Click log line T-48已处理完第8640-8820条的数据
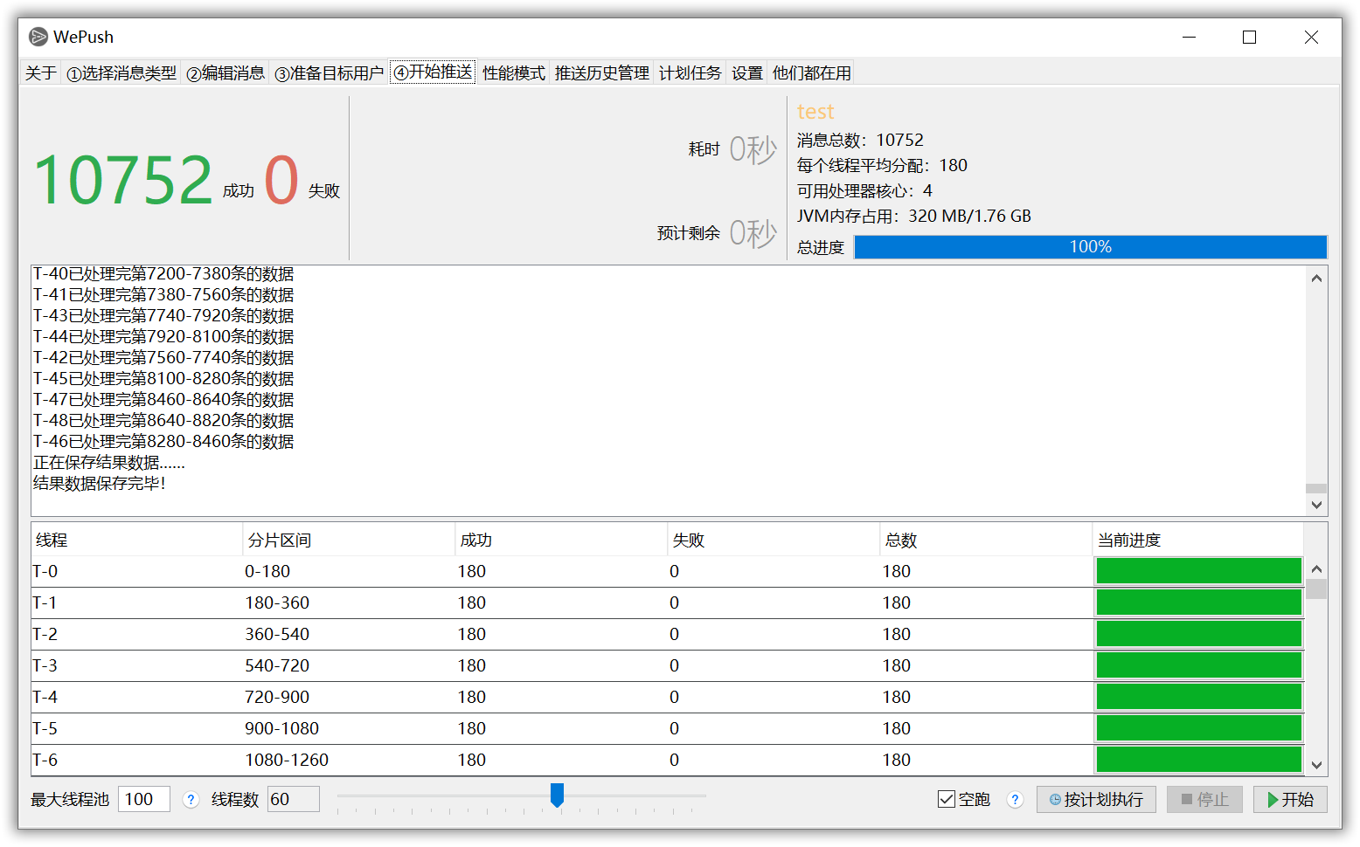Screen dimensions: 1360x847 (163, 421)
